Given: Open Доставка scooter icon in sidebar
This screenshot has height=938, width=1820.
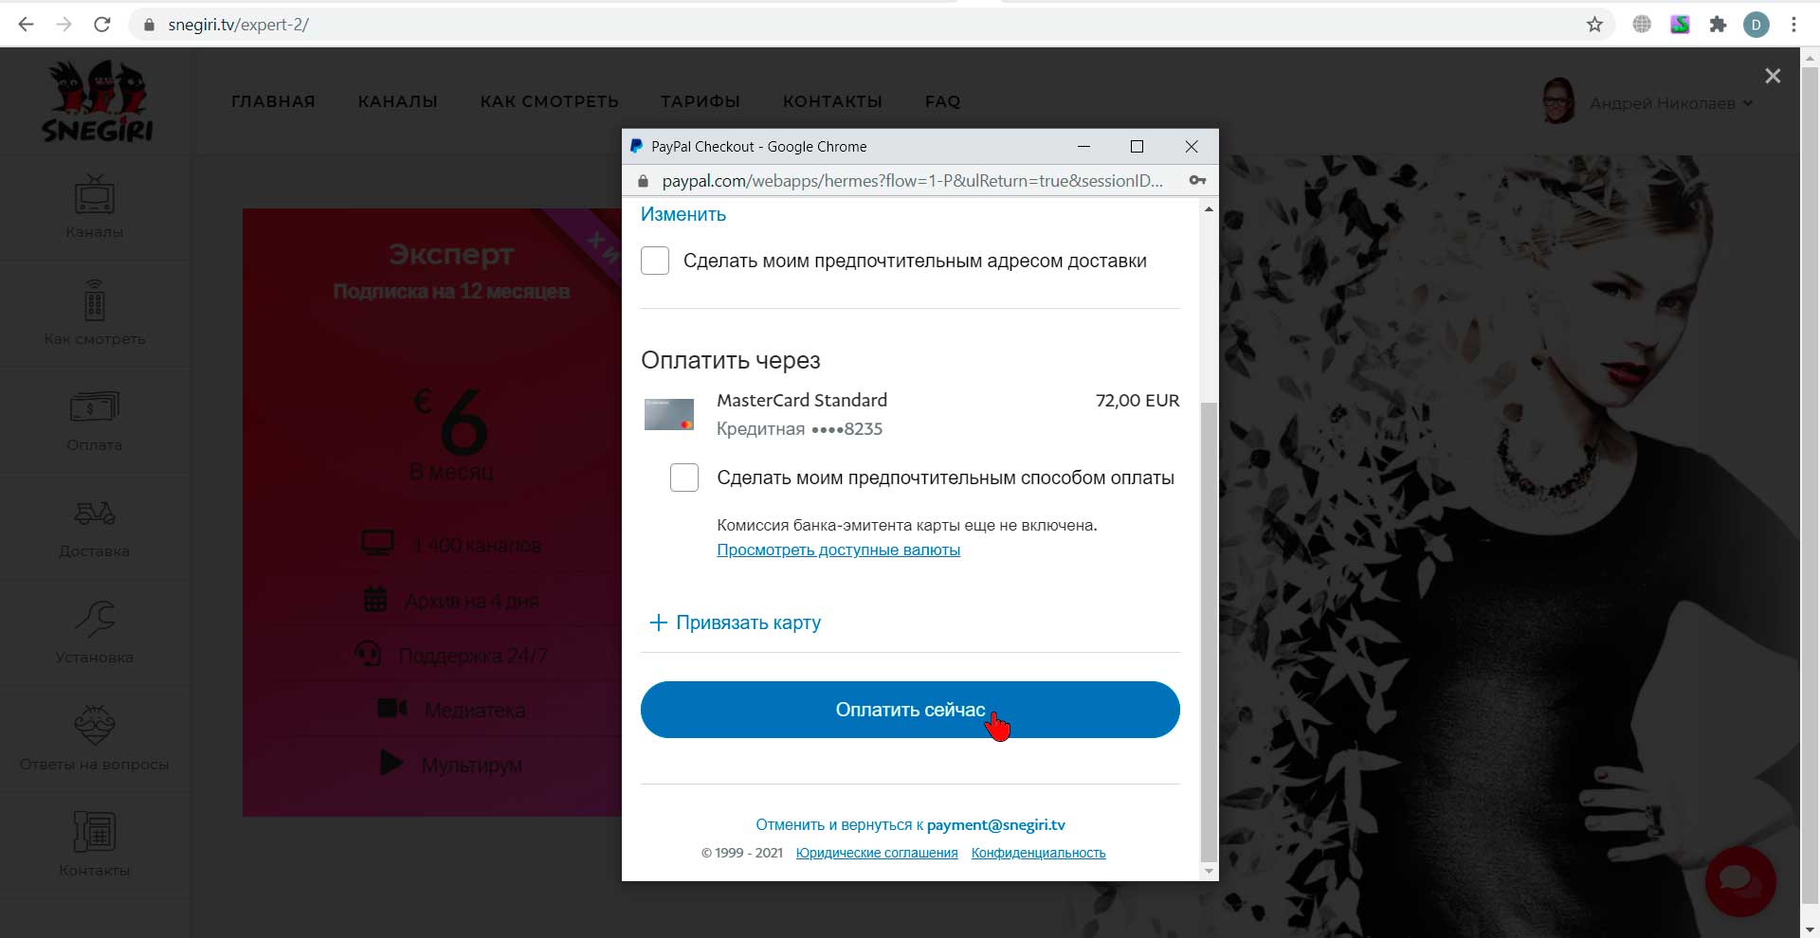Looking at the screenshot, I should coord(95,513).
